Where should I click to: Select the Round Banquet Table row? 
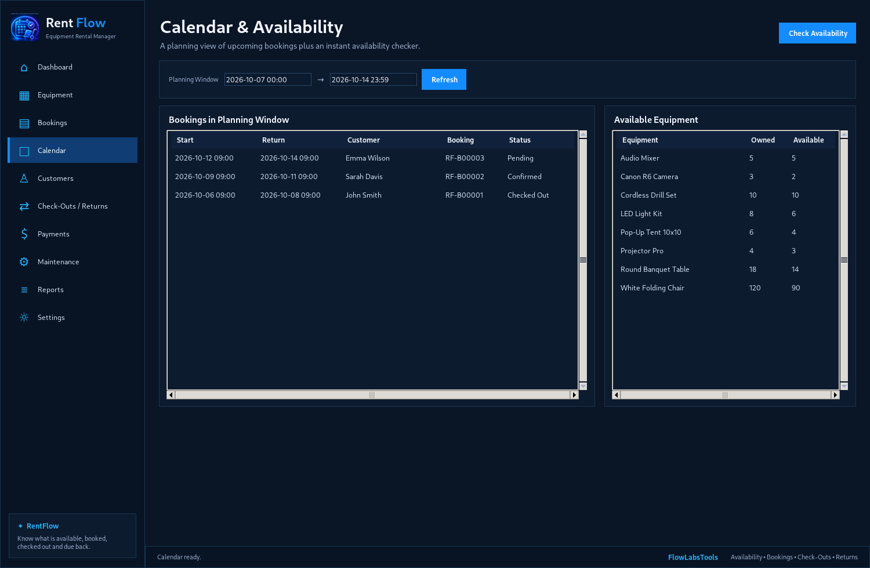[x=725, y=270]
